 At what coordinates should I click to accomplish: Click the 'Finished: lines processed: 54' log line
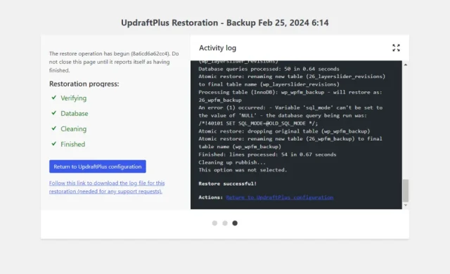pos(267,155)
